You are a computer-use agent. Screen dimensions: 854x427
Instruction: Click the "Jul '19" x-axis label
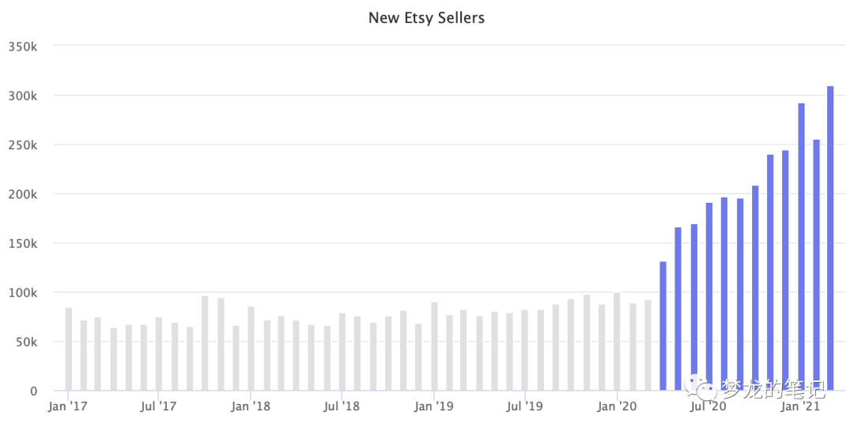point(524,407)
